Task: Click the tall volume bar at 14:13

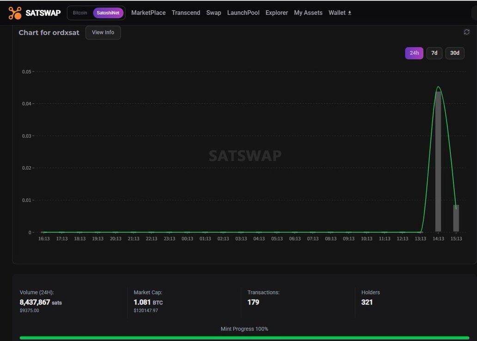Action: click(x=438, y=162)
